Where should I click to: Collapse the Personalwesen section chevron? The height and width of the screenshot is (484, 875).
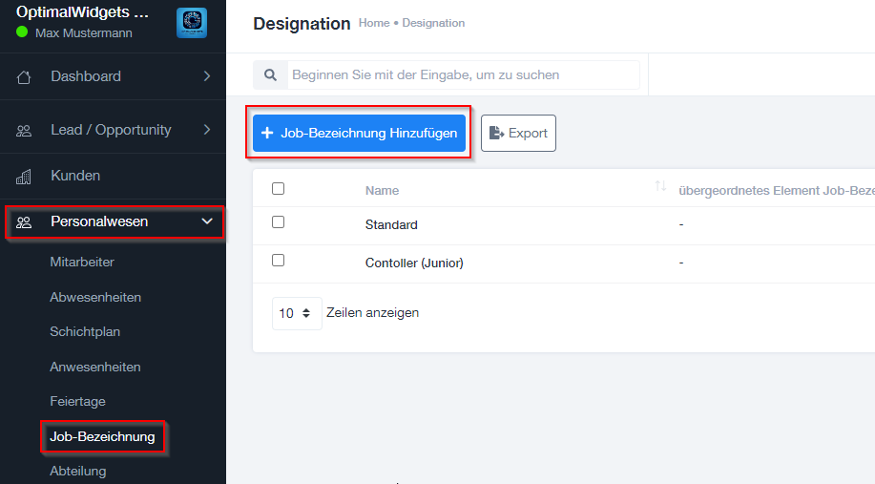coord(207,221)
